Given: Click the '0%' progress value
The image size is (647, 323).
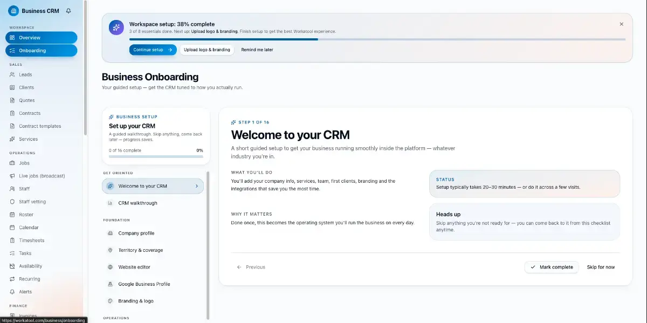Looking at the screenshot, I should (199, 150).
